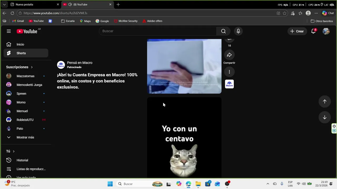Open the three-dot options on the short

coord(229,72)
